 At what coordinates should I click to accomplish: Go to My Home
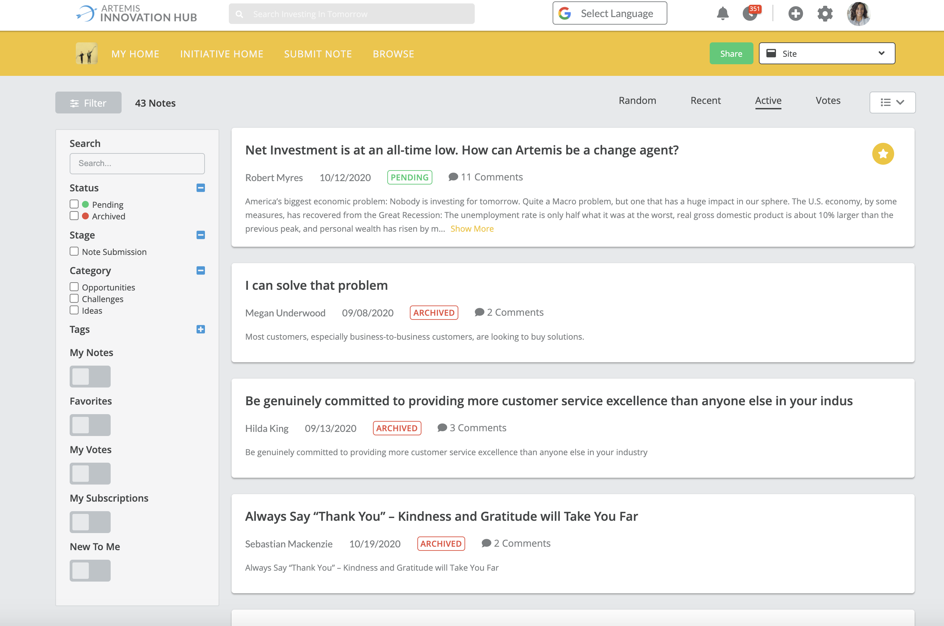(135, 54)
